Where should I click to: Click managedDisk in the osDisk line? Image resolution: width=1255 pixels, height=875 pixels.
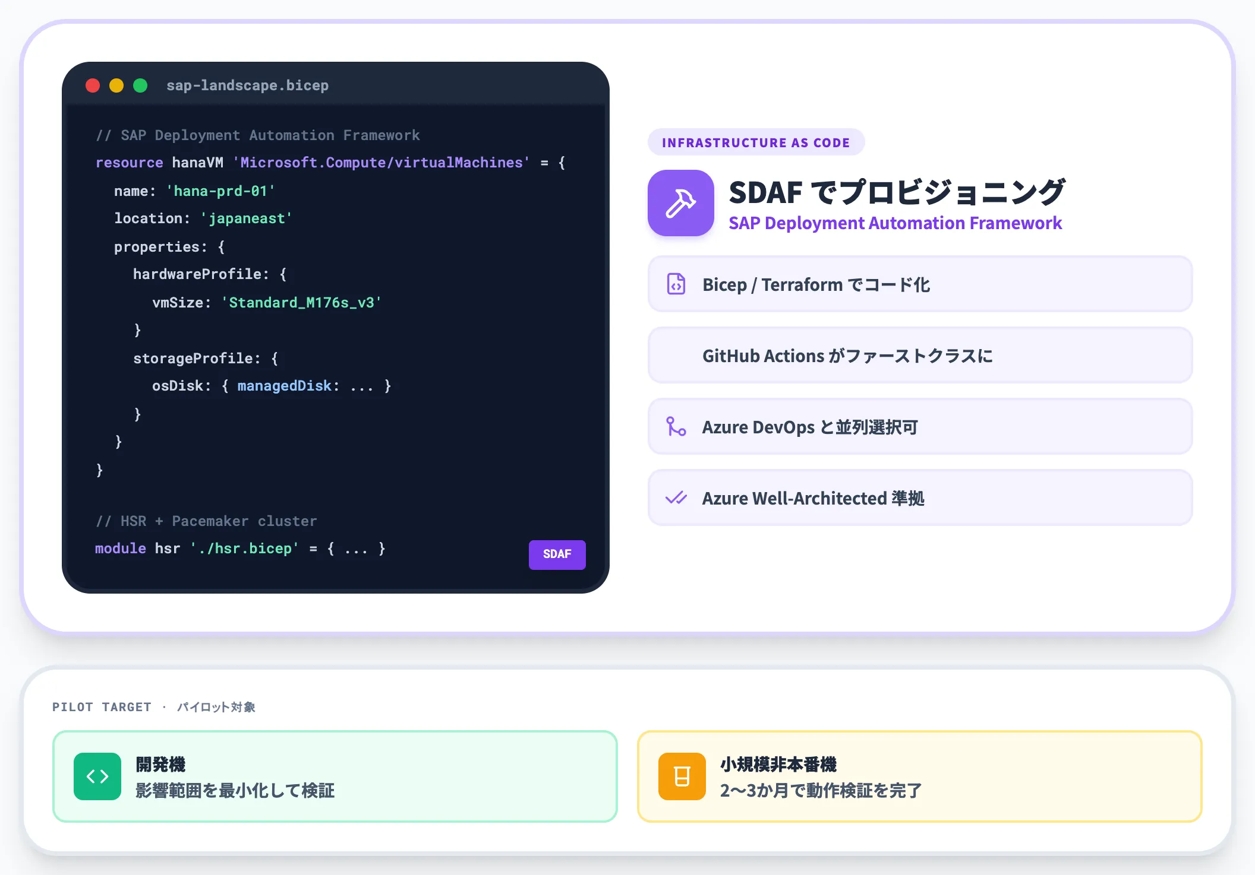[x=284, y=386]
